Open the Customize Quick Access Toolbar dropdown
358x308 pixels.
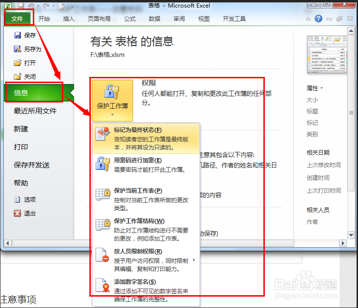coord(72,6)
